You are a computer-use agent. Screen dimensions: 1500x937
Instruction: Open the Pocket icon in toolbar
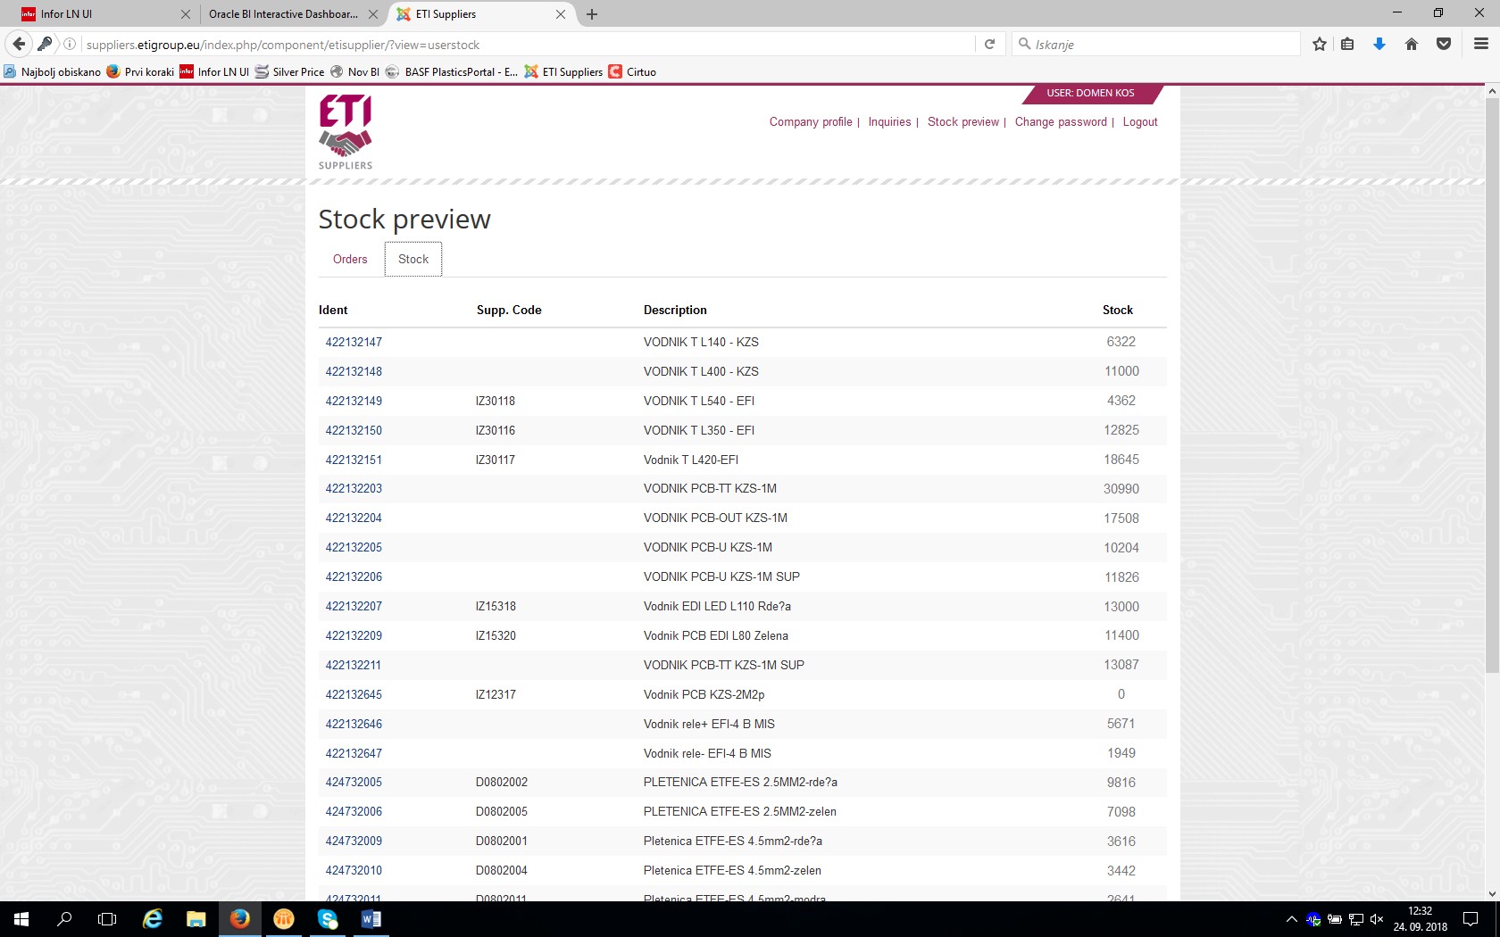click(x=1443, y=44)
